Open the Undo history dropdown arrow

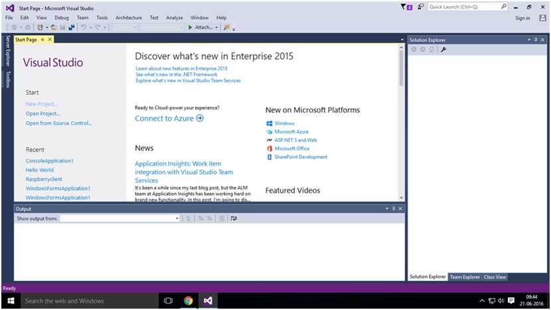(x=90, y=27)
